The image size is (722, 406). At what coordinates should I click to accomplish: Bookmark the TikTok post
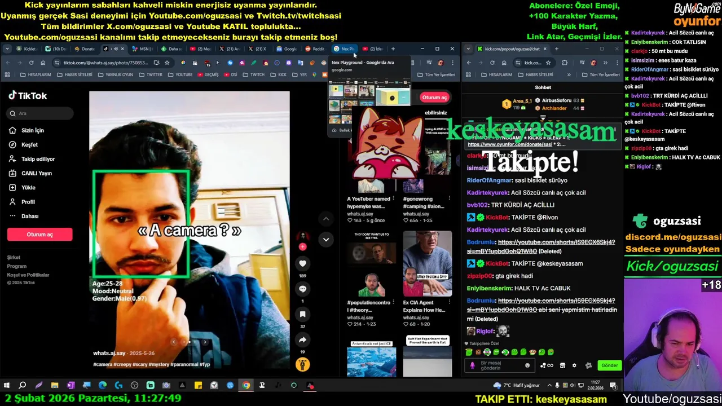[x=302, y=314]
